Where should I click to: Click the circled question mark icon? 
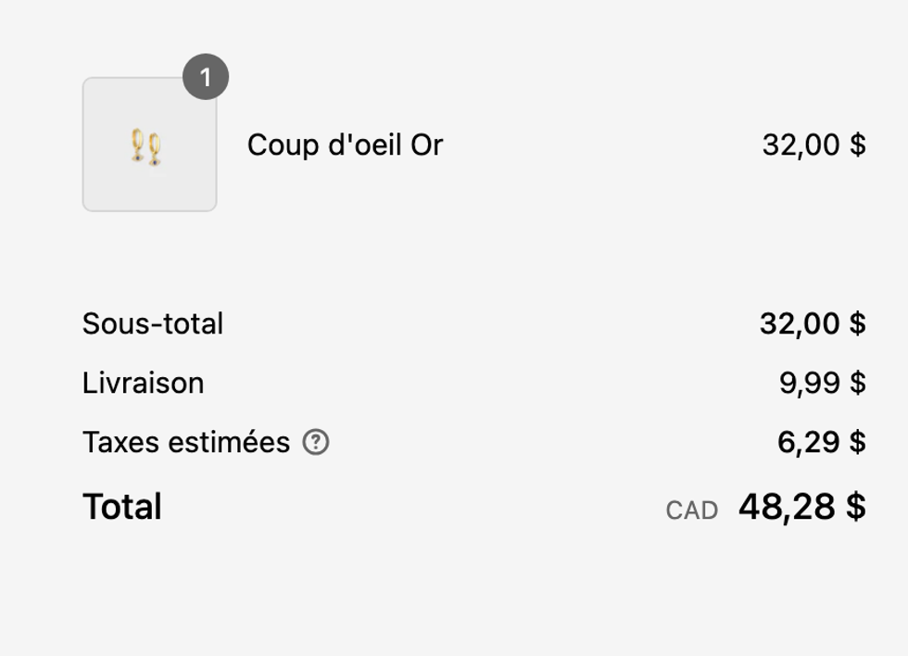pos(316,442)
